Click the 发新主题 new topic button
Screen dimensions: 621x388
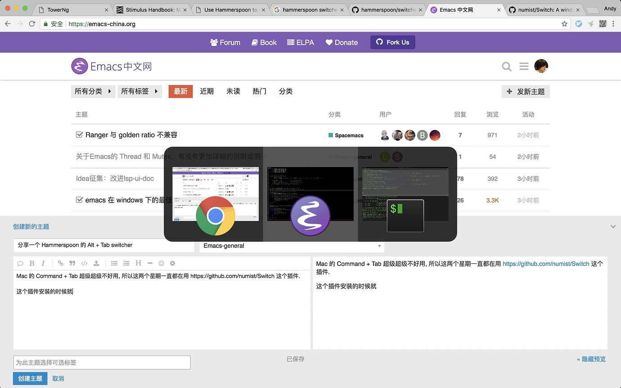526,91
